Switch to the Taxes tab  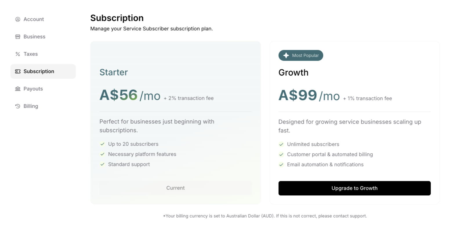[30, 54]
